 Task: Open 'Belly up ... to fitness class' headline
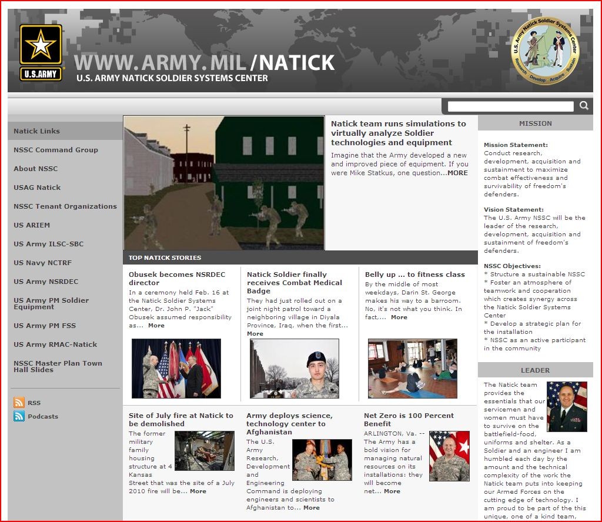pyautogui.click(x=415, y=275)
